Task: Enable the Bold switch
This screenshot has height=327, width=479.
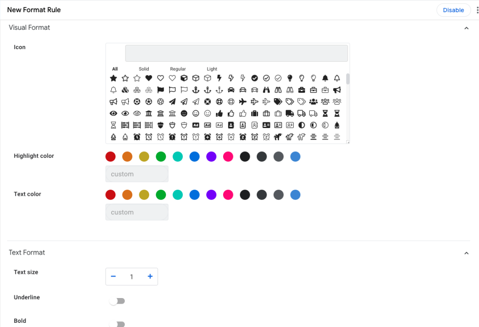Action: point(117,324)
